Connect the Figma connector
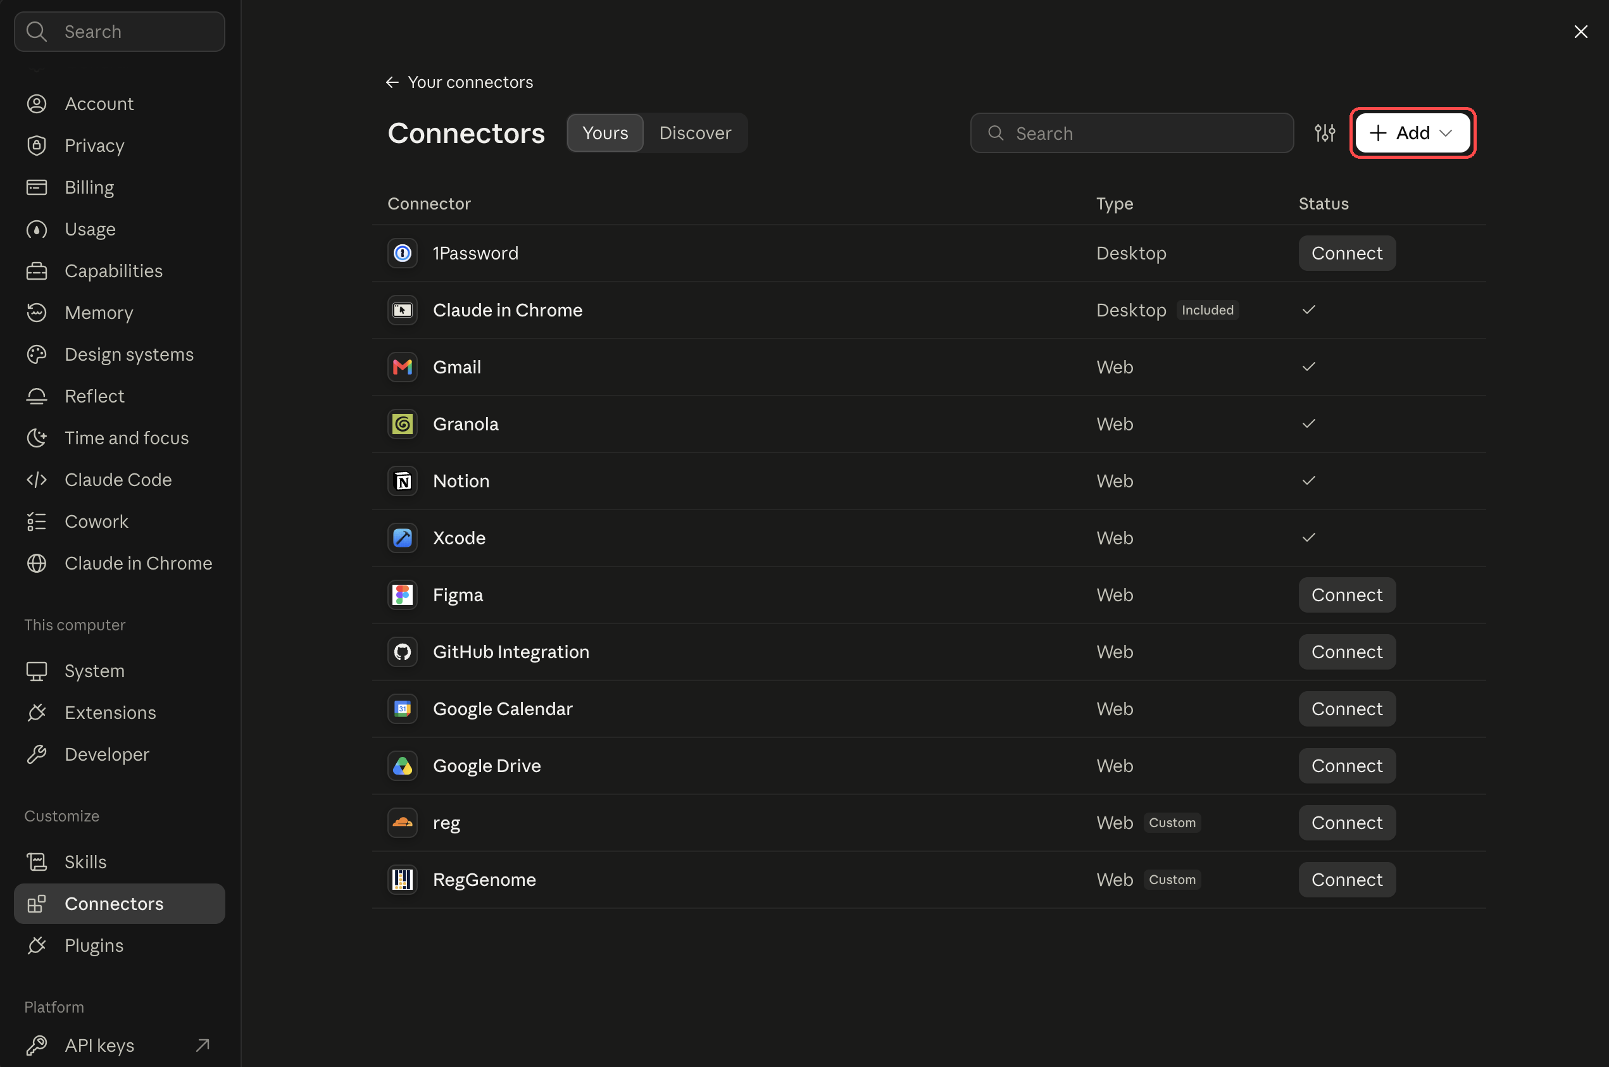 tap(1346, 595)
